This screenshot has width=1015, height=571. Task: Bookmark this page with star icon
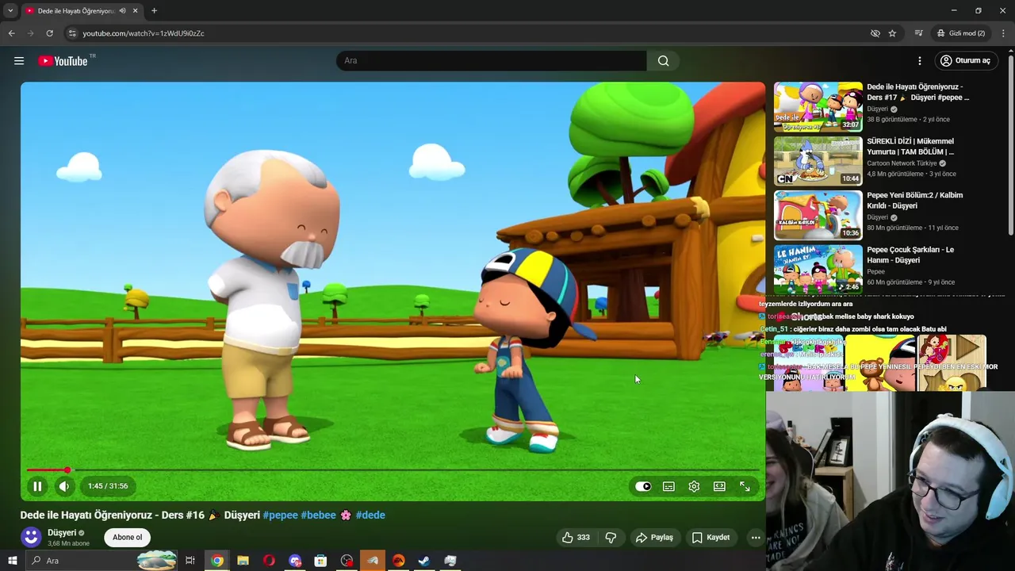coord(892,33)
